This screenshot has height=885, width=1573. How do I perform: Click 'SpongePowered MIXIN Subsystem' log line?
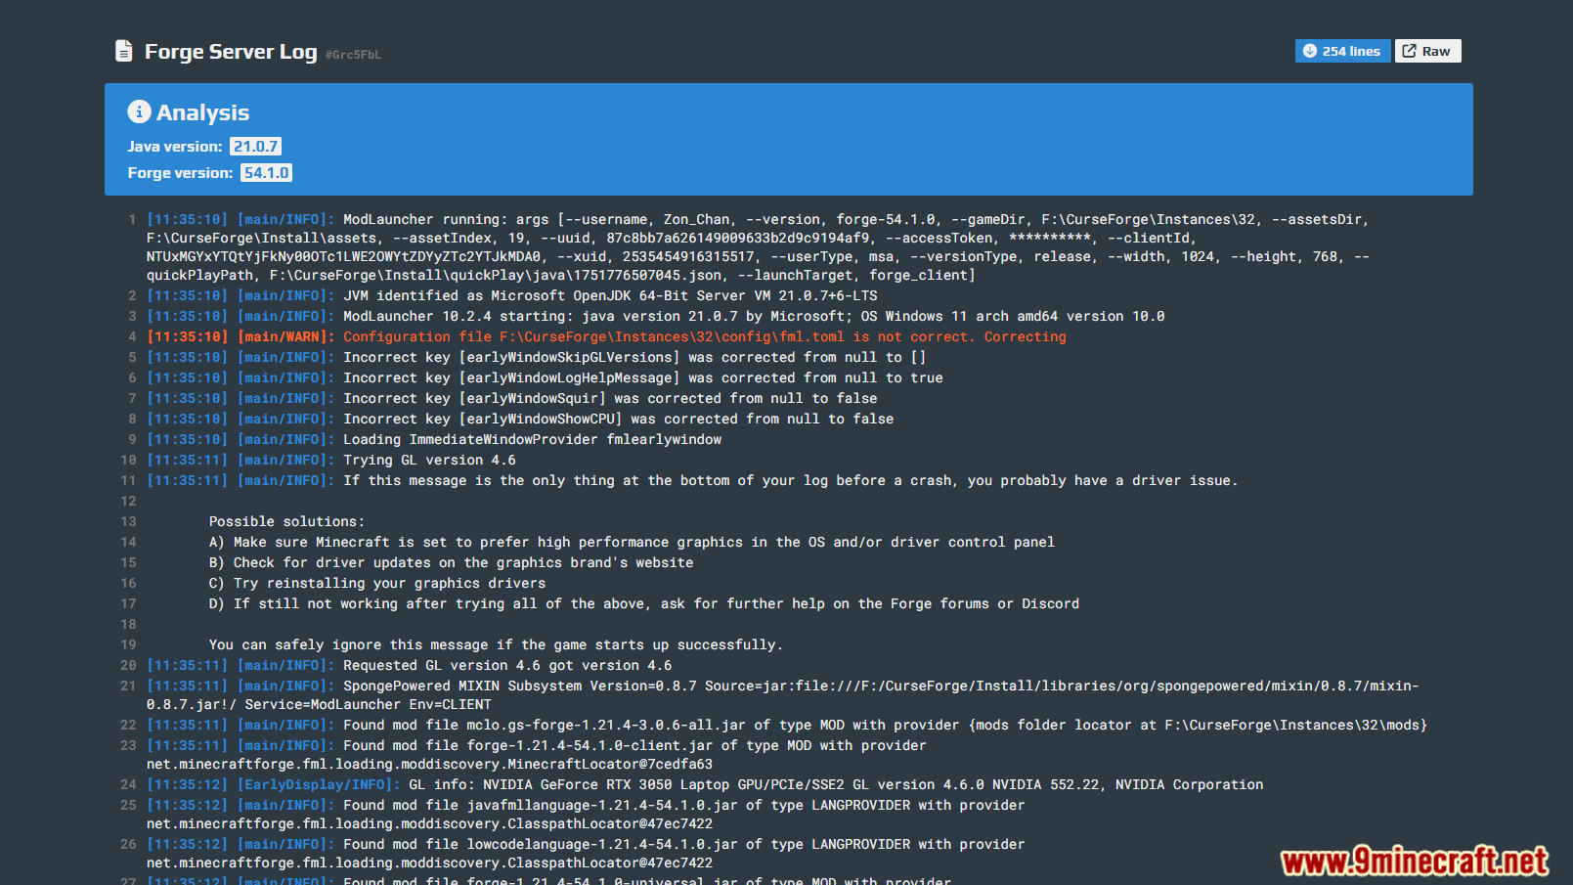click(x=782, y=695)
